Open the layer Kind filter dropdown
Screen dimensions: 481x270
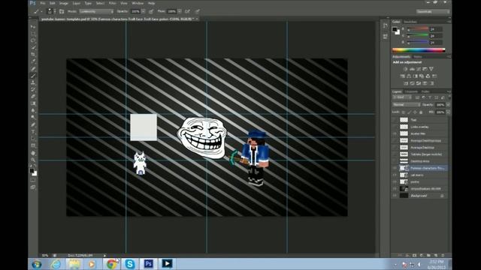coord(402,97)
